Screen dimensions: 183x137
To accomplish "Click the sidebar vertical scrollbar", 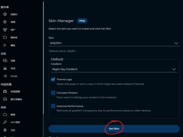I will tap(43, 57).
